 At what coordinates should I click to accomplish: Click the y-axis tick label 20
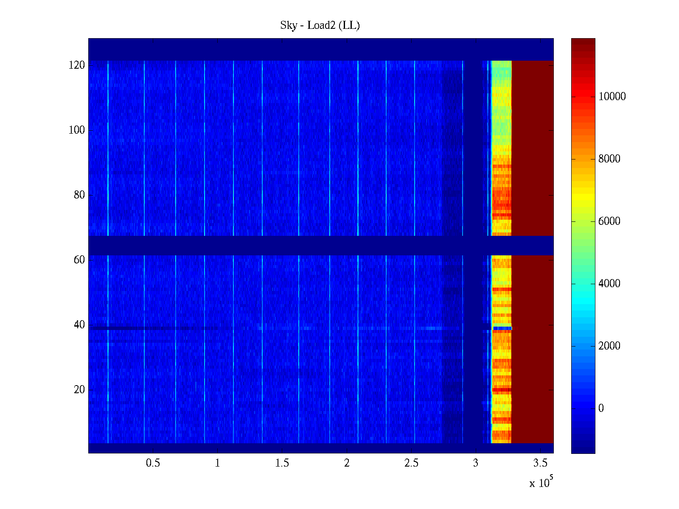[79, 390]
